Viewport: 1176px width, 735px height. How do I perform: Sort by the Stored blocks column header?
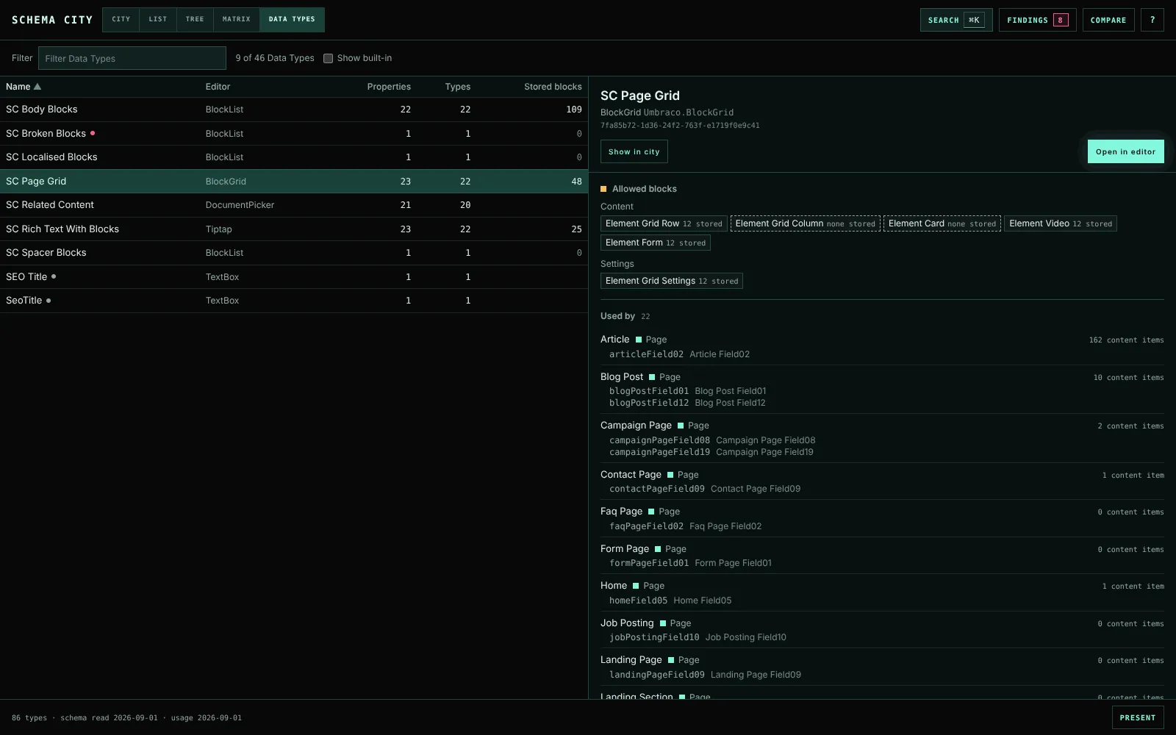(553, 87)
